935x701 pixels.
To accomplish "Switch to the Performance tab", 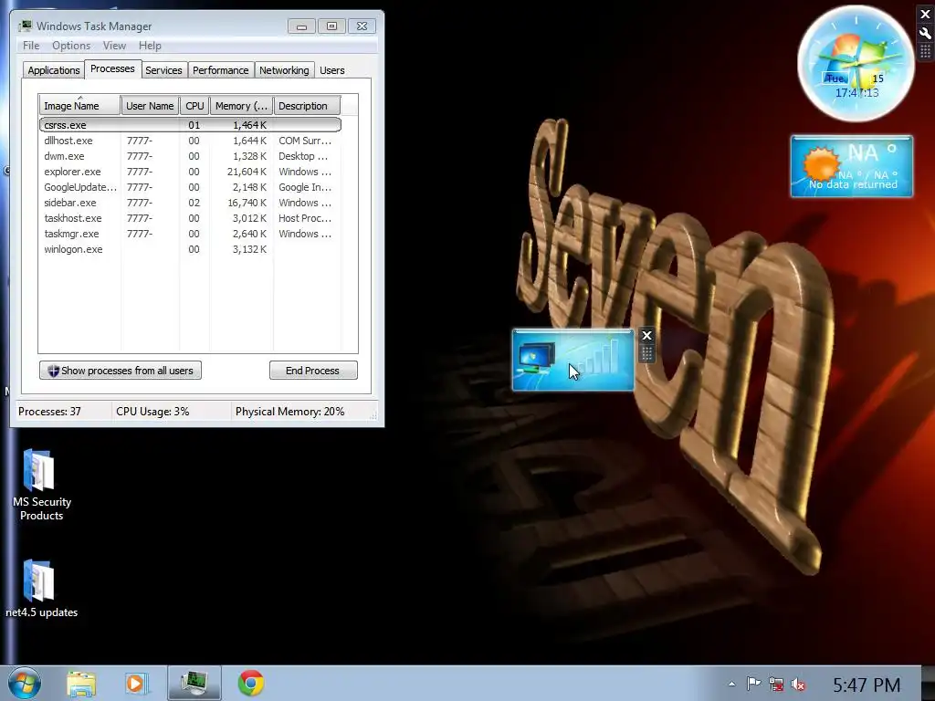I will pos(221,70).
